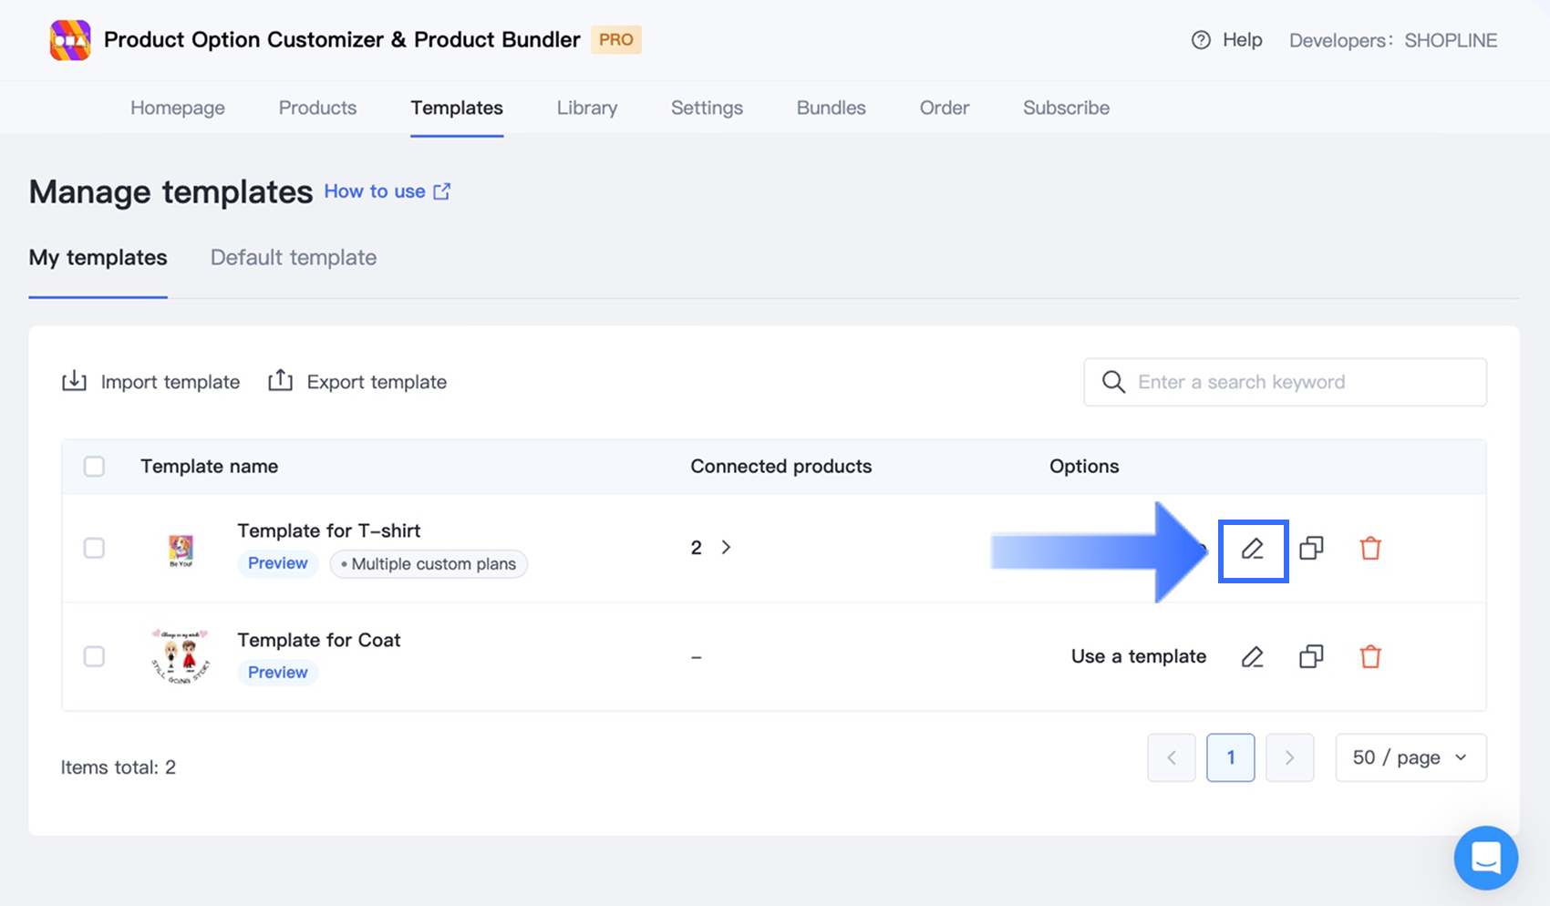Open the Template for Coat thumbnail
Screen dimensions: 1550x906
[x=181, y=656]
